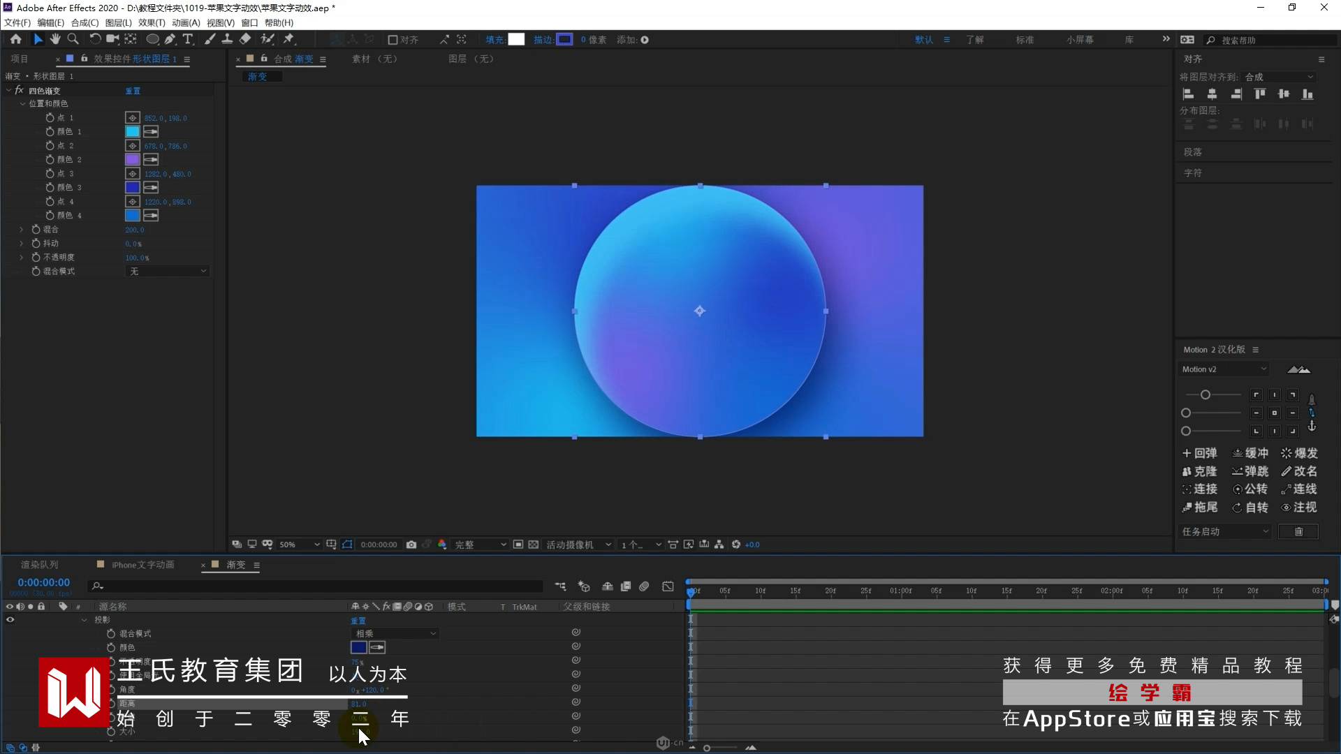Click the timeline current time display

43,582
